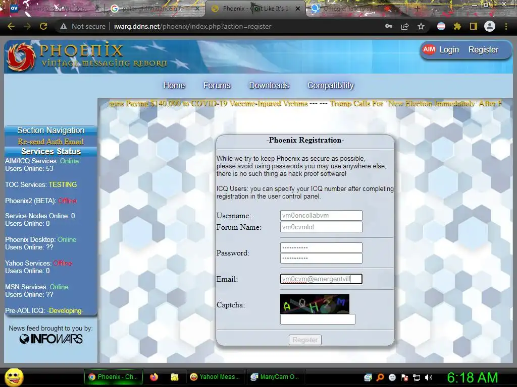The height and width of the screenshot is (387, 517).
Task: Bookmark this page with the star icon
Action: click(x=421, y=26)
